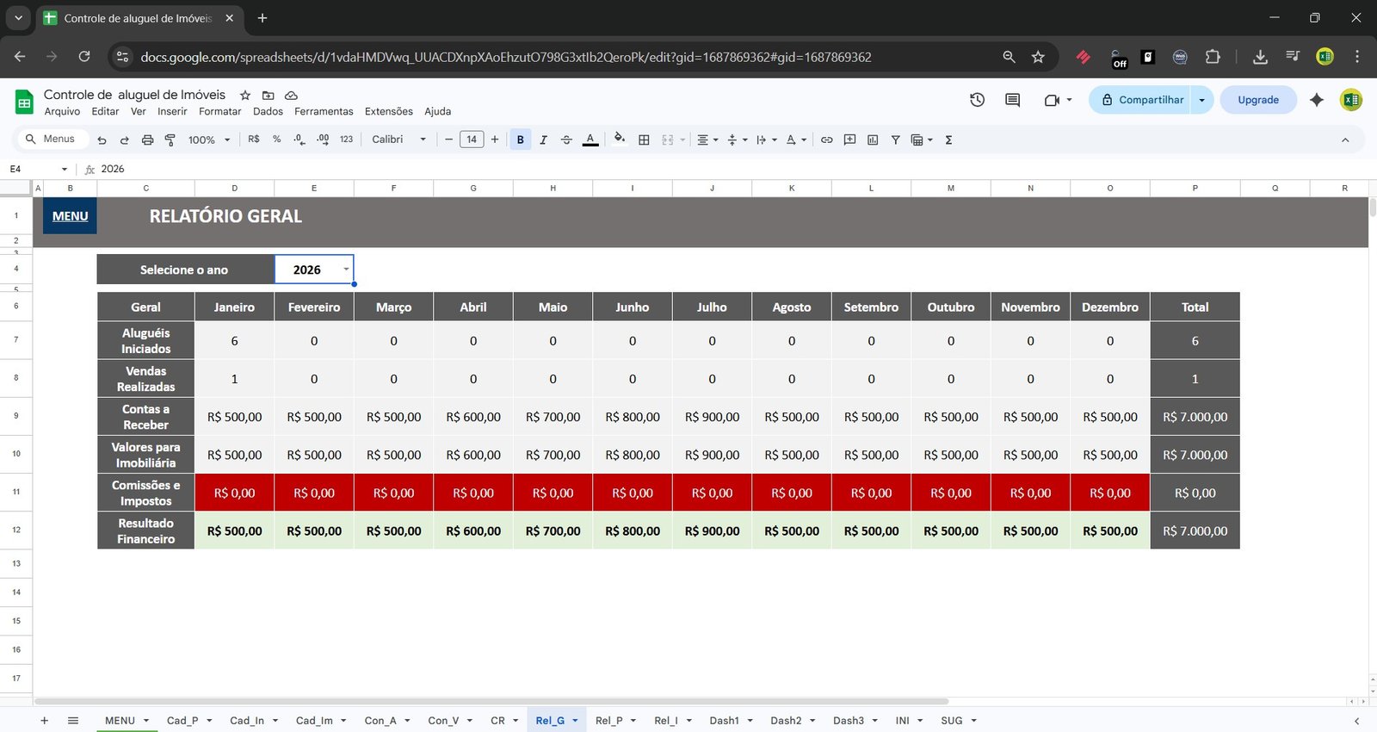This screenshot has width=1377, height=732.
Task: Select the paint format tool
Action: [x=170, y=140]
